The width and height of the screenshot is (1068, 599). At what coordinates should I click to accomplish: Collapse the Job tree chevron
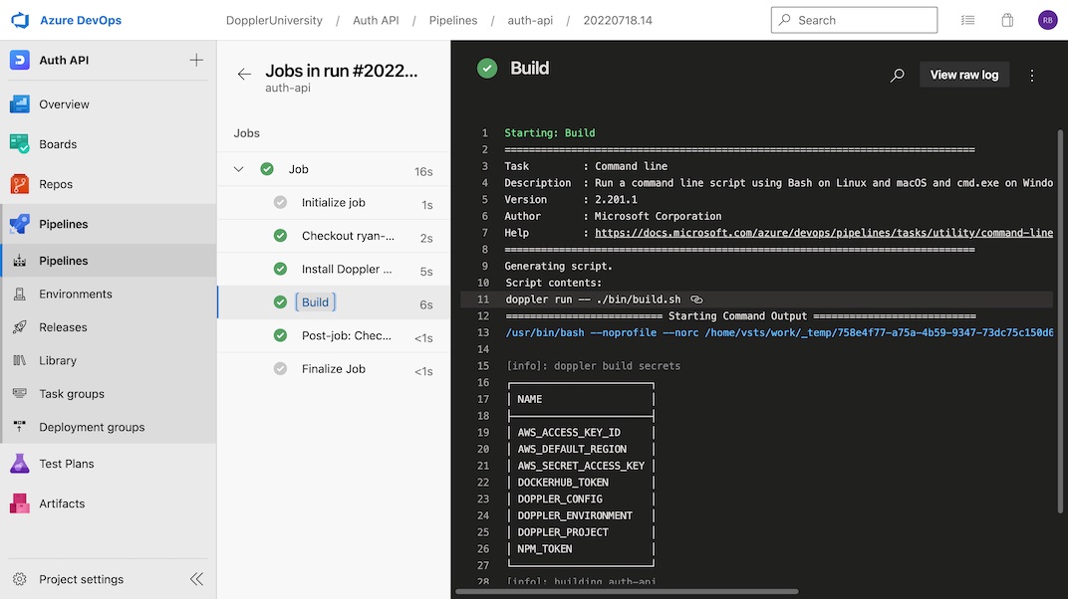(238, 169)
